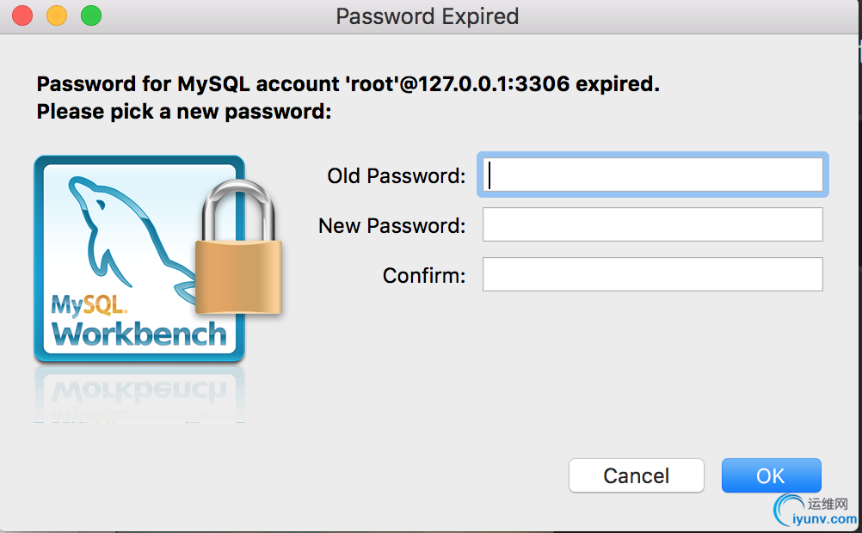Click the Cancel button
The width and height of the screenshot is (862, 533).
click(636, 475)
